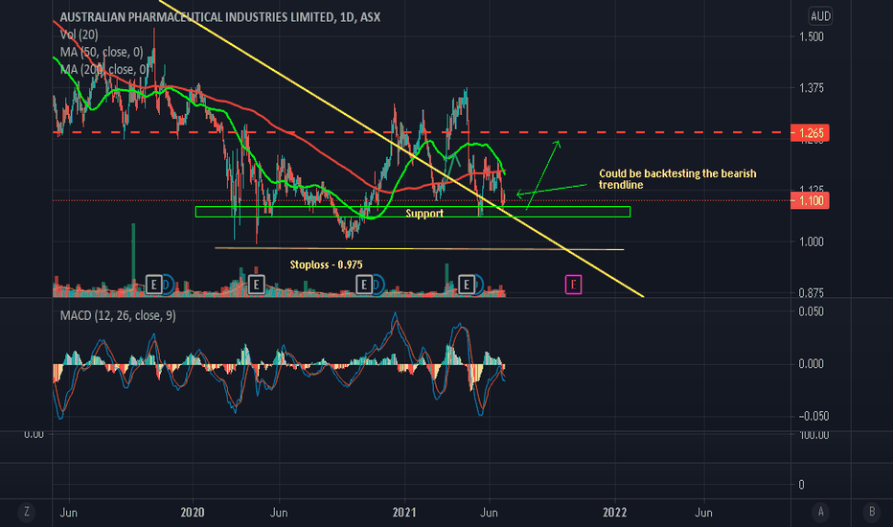Image resolution: width=893 pixels, height=527 pixels.
Task: Click the Vol (20) indicator legend
Action: coord(80,34)
